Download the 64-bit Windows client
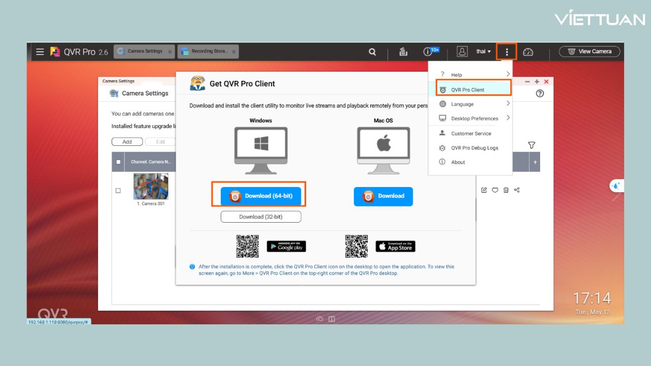 coord(260,196)
